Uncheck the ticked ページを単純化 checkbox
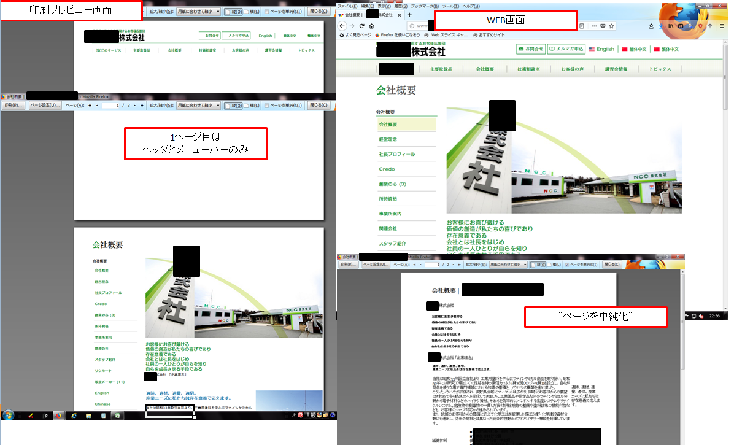 (566, 265)
